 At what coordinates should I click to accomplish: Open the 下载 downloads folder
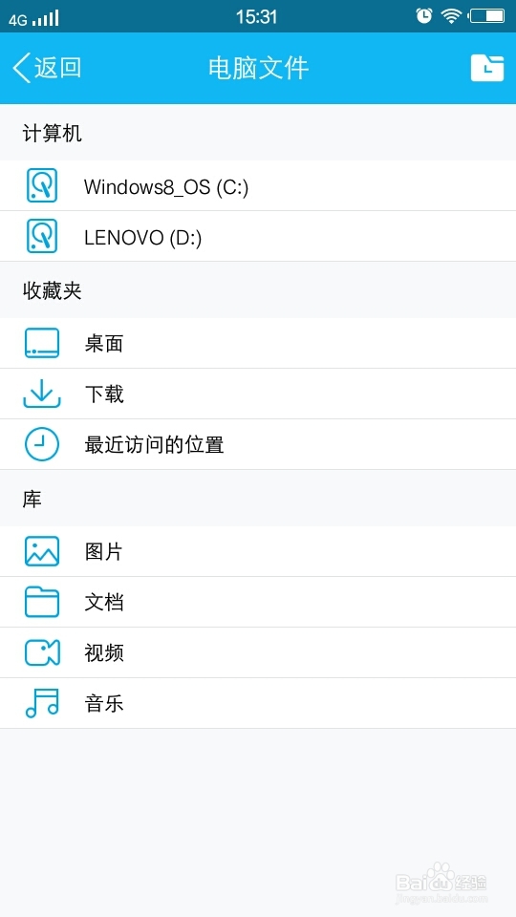tap(258, 395)
